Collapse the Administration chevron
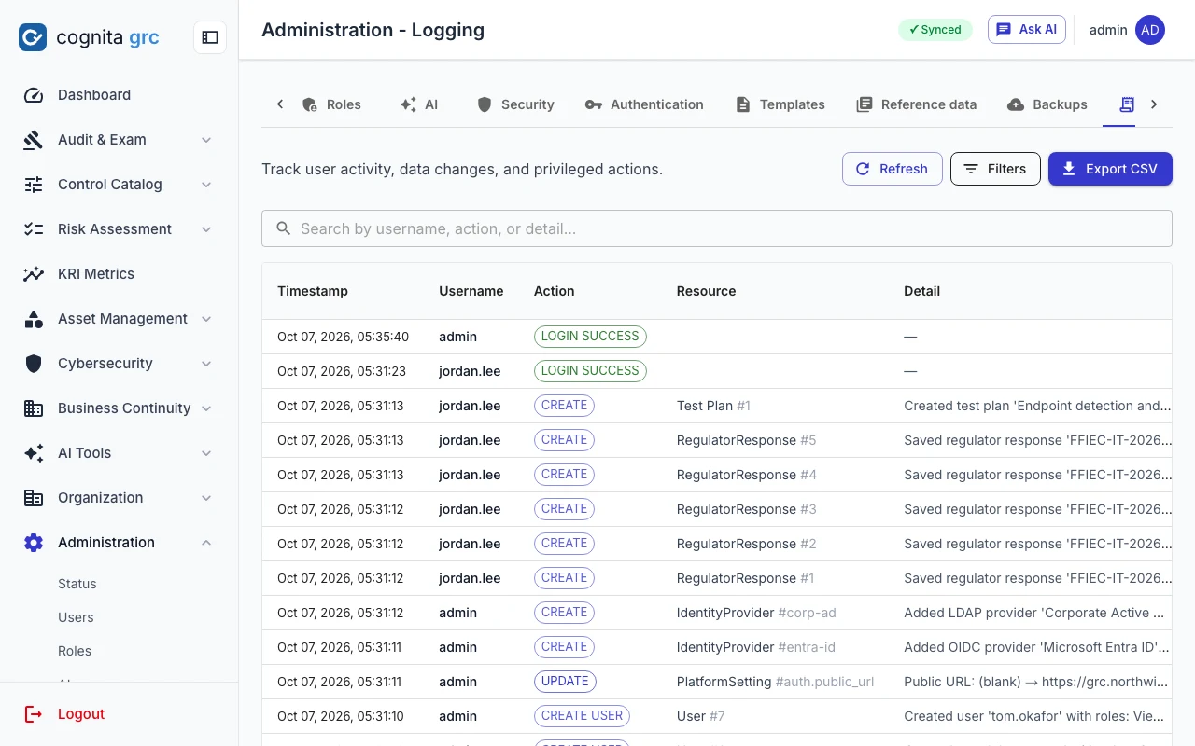 coord(206,543)
